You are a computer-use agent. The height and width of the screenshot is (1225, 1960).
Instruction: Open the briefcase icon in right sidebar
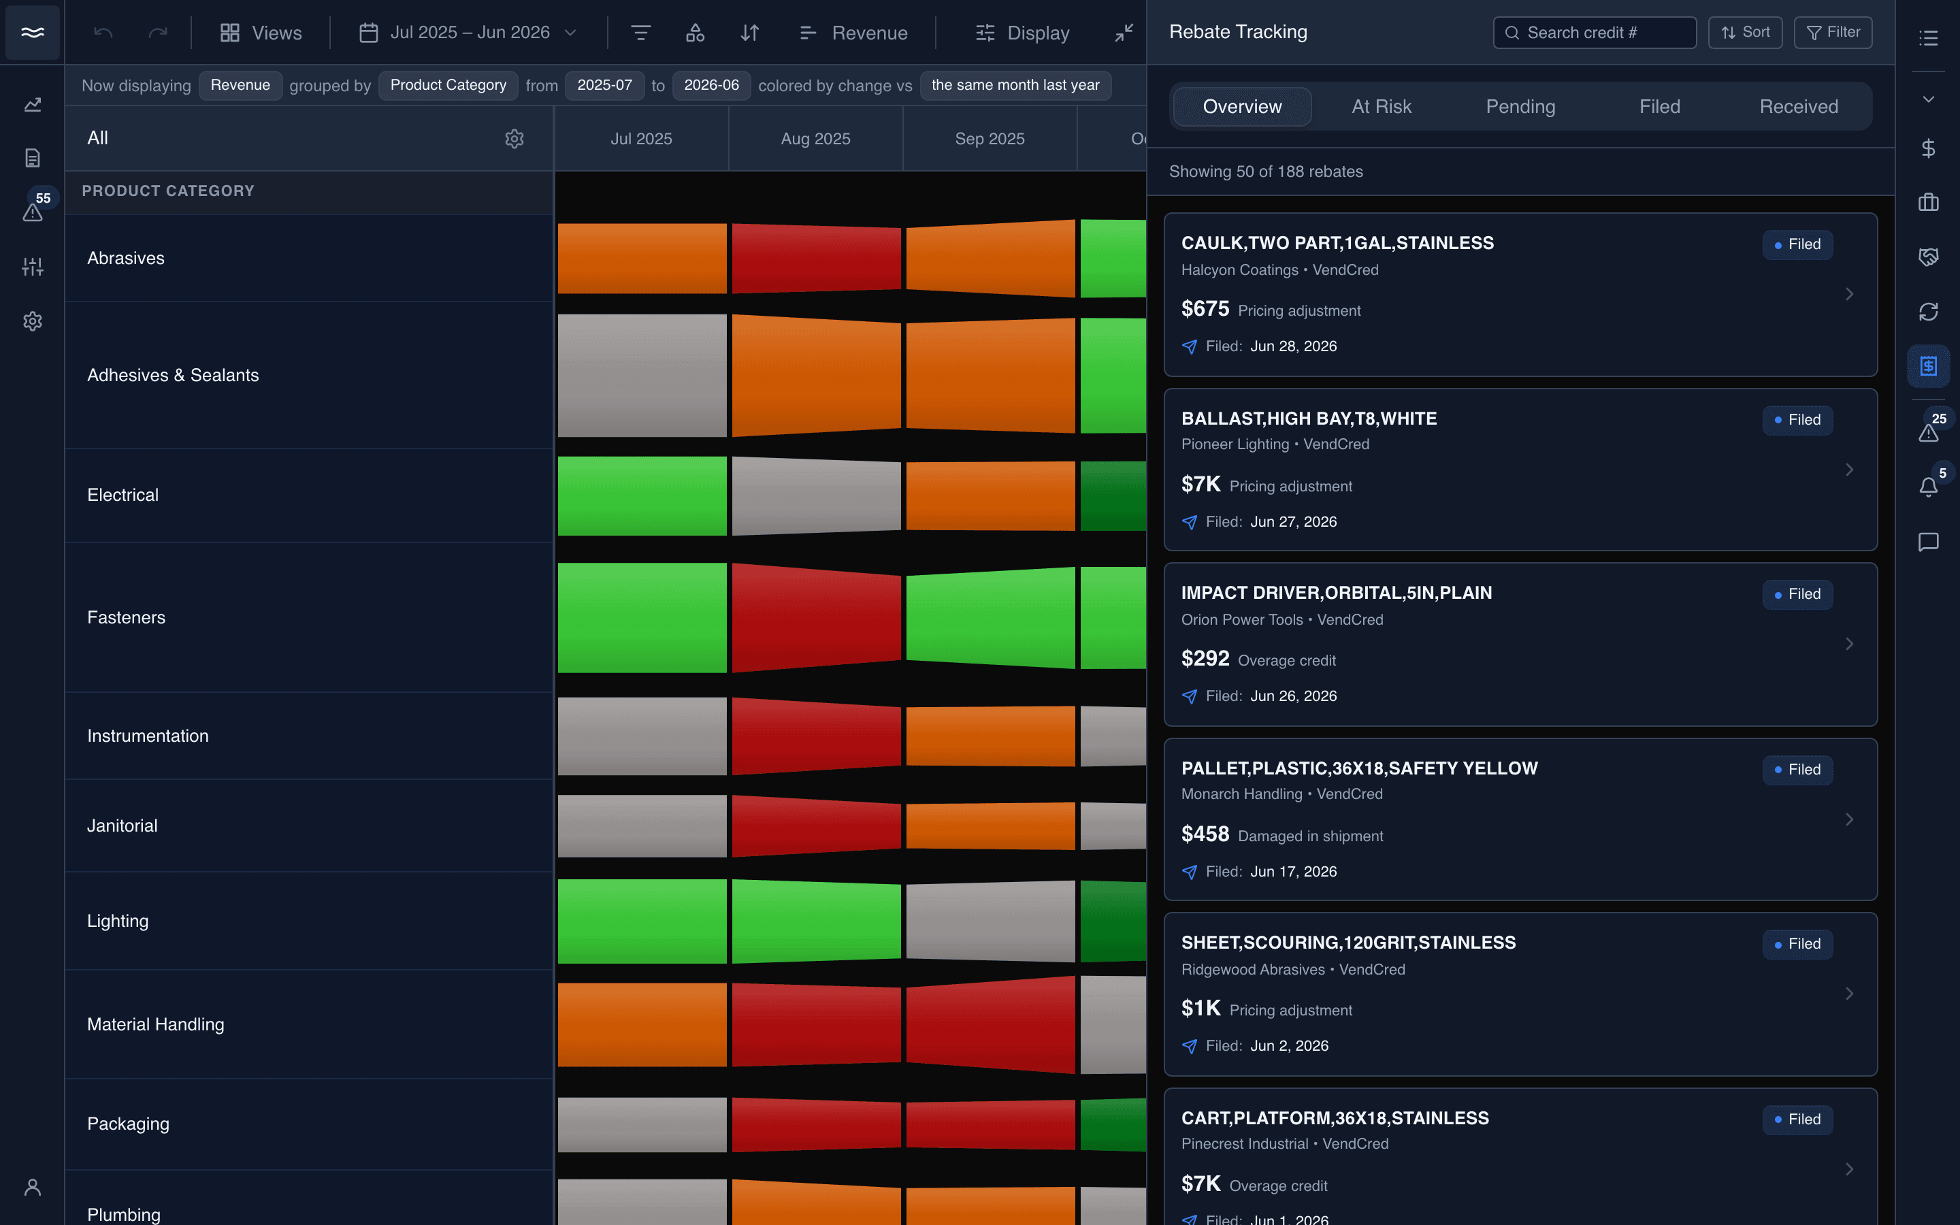pyautogui.click(x=1929, y=203)
